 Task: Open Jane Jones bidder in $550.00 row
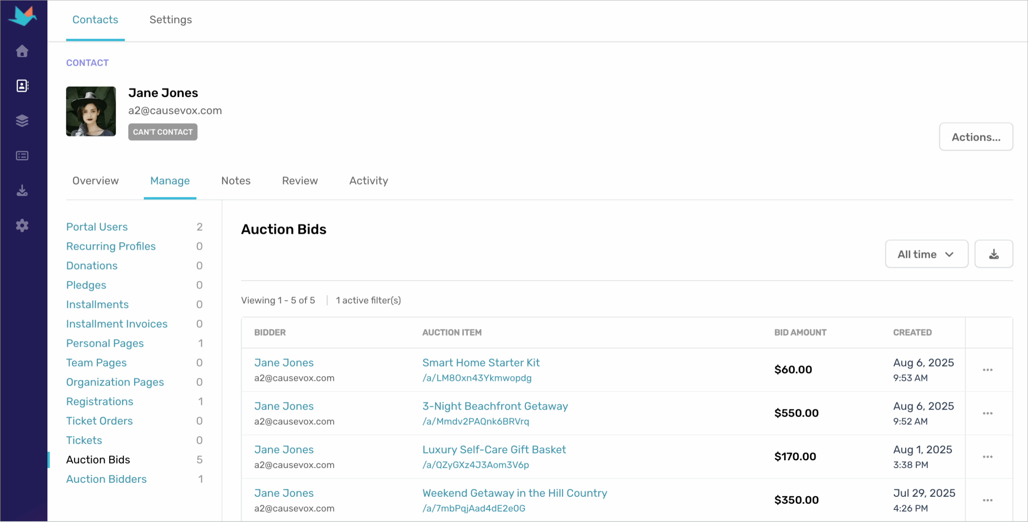click(x=284, y=406)
